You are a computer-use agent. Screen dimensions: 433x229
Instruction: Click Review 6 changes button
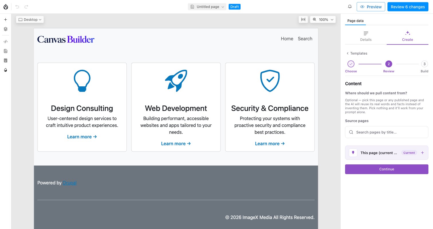408,7
